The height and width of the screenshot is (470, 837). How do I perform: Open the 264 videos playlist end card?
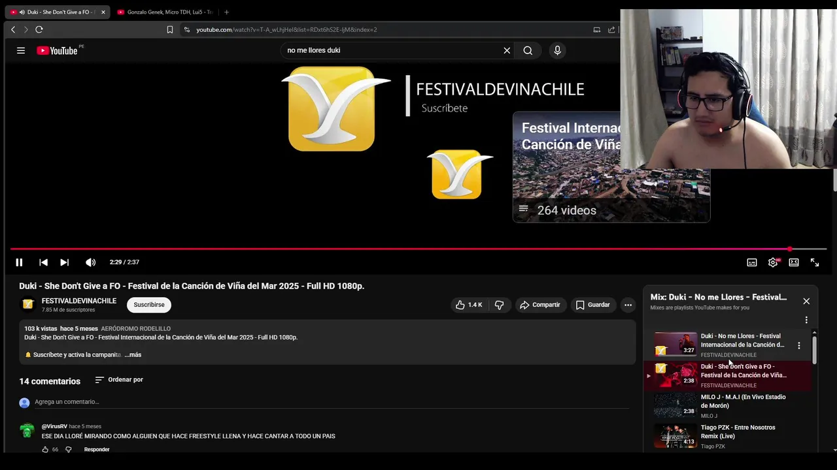[611, 167]
